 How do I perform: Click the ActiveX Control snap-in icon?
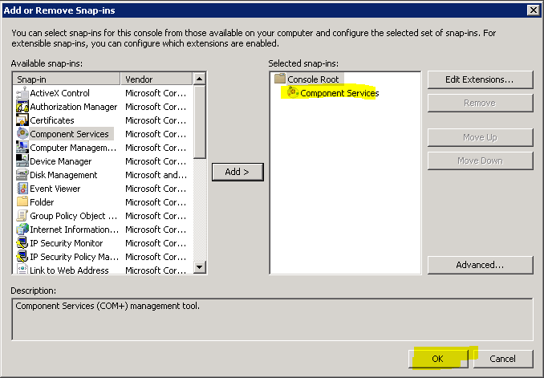click(22, 93)
